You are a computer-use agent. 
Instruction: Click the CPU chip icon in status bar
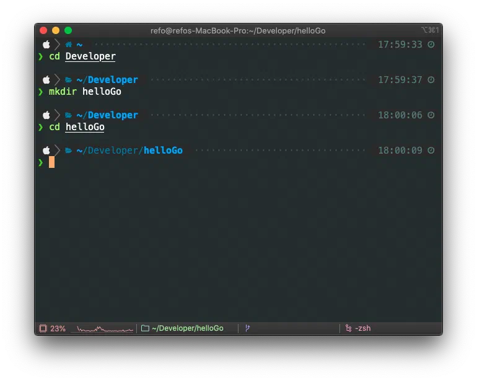coord(43,328)
